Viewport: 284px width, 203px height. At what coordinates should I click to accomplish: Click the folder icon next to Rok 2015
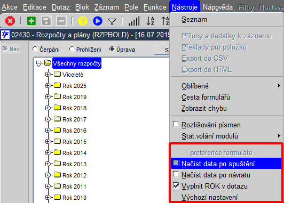[57, 141]
